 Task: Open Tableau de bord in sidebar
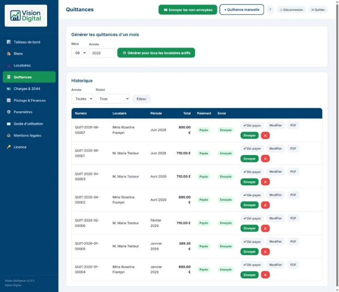[x=29, y=42]
